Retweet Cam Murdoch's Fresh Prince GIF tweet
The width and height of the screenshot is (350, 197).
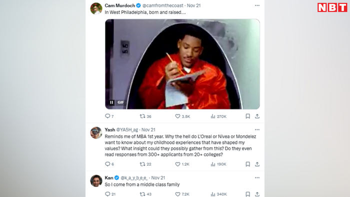pyautogui.click(x=142, y=116)
